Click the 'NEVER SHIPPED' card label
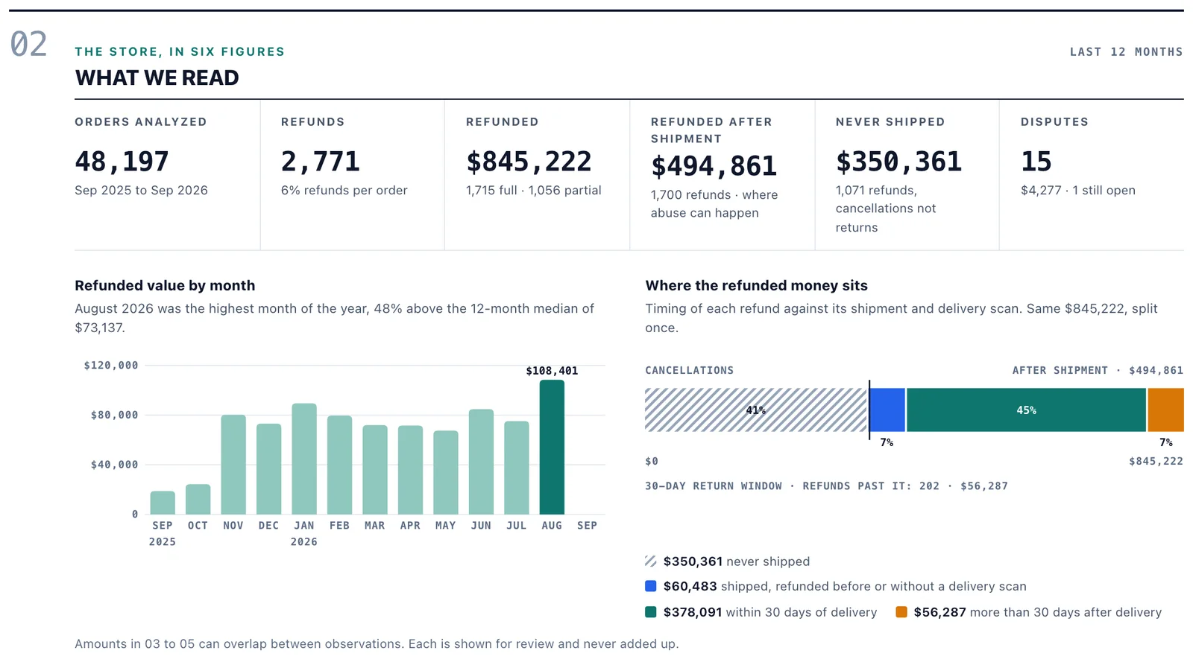The width and height of the screenshot is (1193, 662). (x=890, y=121)
